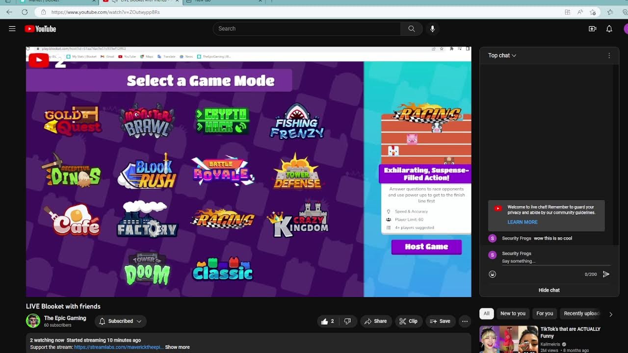Image resolution: width=628 pixels, height=353 pixels.
Task: Select the For you chip
Action: pyautogui.click(x=545, y=313)
